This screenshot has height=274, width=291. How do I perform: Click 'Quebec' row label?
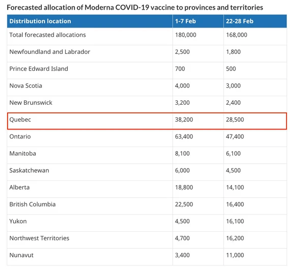click(x=20, y=120)
